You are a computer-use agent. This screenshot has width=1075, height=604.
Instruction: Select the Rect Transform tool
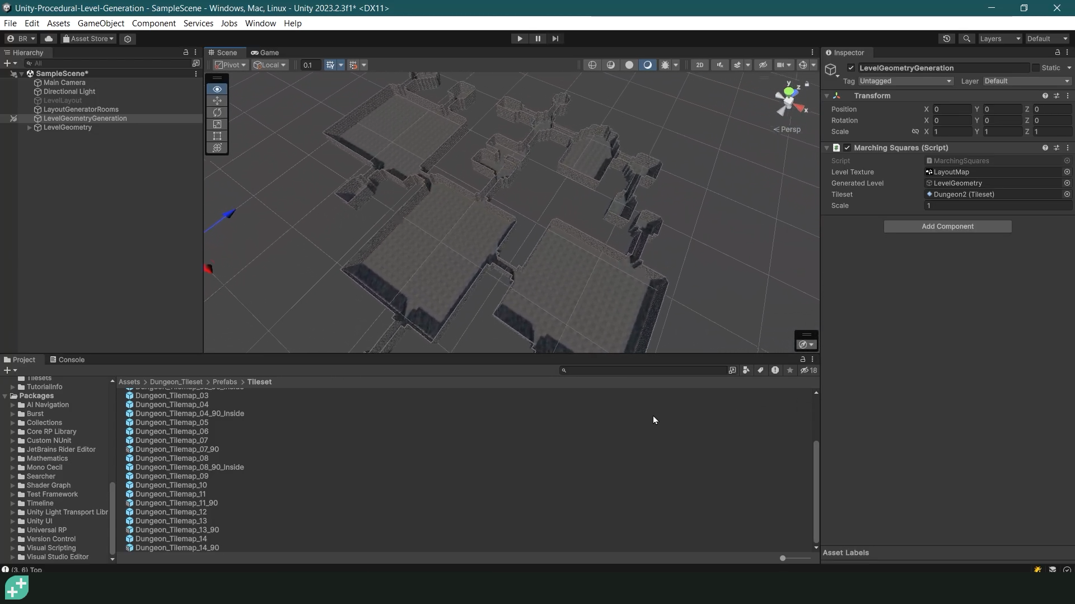[217, 136]
